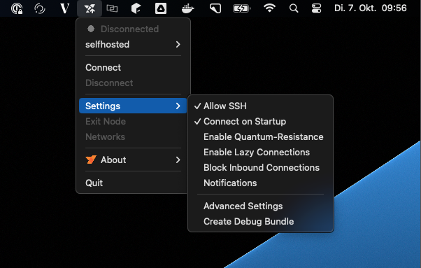Click the V icon in menu bar
This screenshot has height=268, width=421.
tap(64, 8)
